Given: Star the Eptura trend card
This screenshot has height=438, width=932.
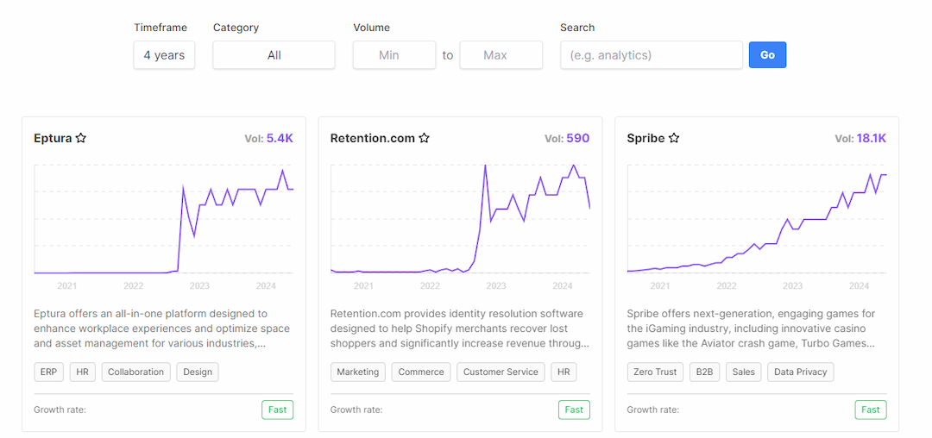Looking at the screenshot, I should [81, 138].
